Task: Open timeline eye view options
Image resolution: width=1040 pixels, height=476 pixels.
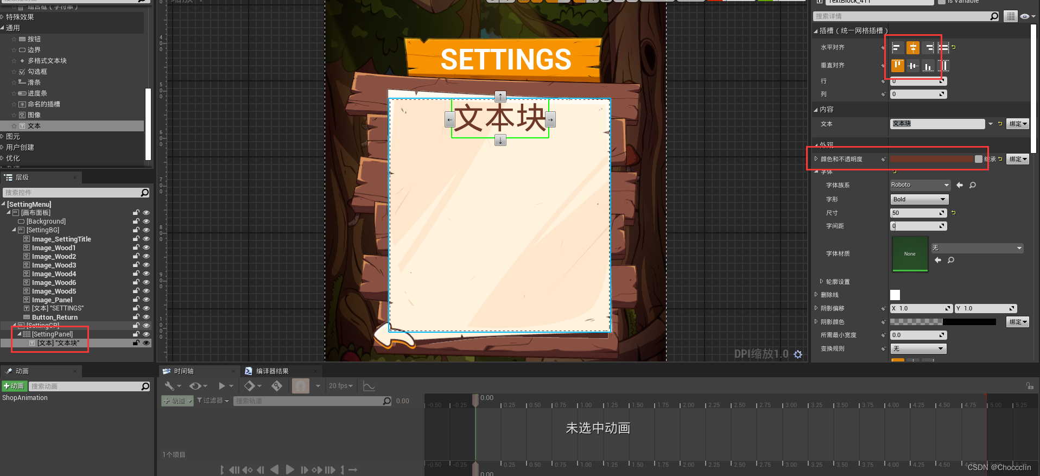Action: click(198, 386)
